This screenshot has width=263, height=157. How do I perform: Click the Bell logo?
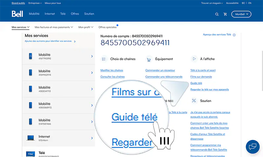17,14
